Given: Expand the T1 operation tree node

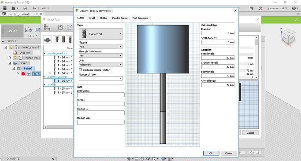Looking at the screenshot, I should [18, 73].
